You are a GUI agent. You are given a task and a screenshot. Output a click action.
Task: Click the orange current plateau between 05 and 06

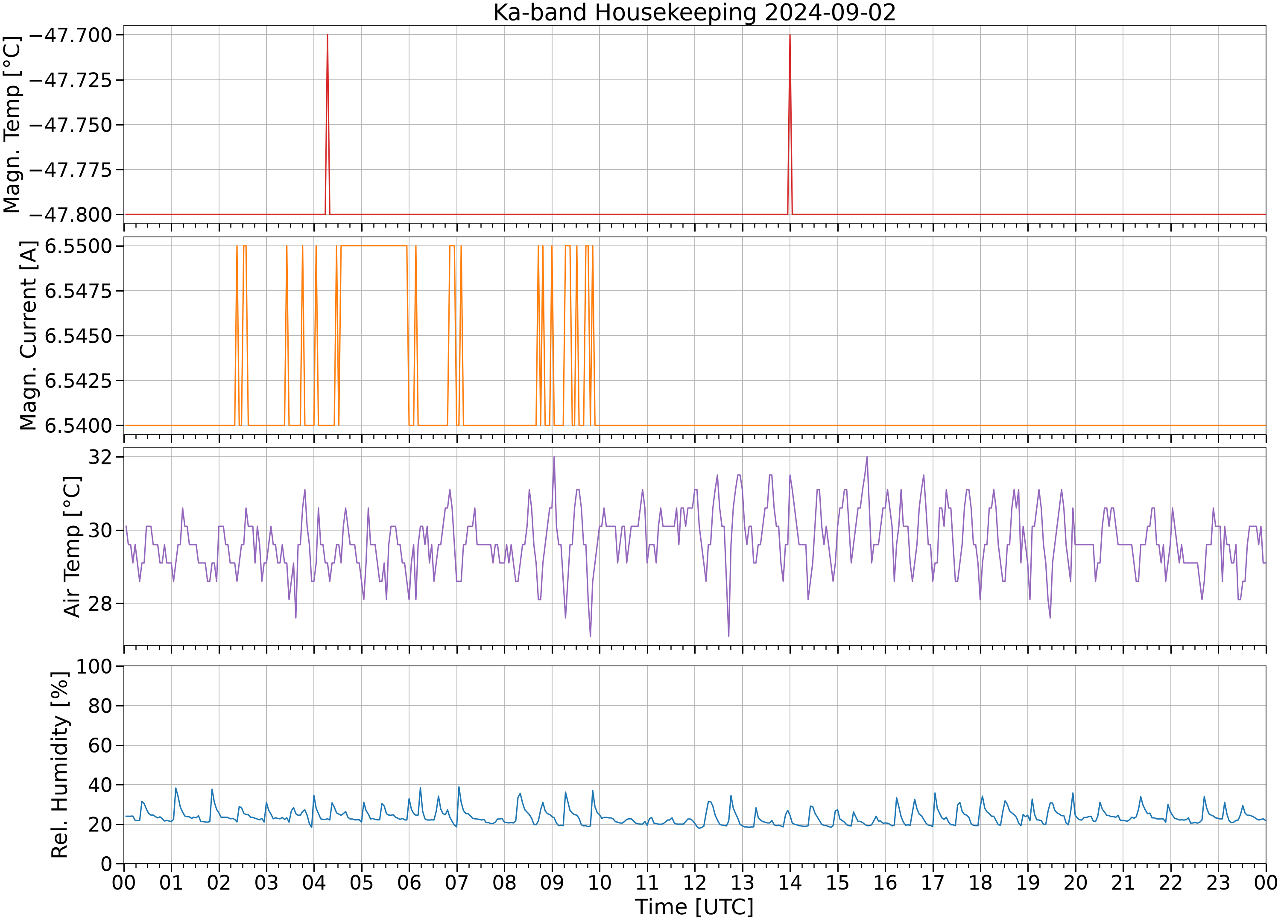point(374,245)
